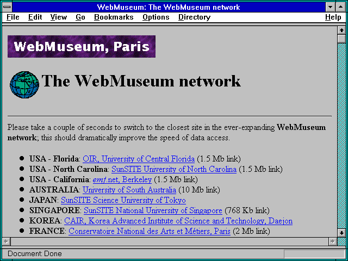Follow the Conservatoire National des Arts et Métiers link
Image resolution: width=348 pixels, height=261 pixels.
150,231
